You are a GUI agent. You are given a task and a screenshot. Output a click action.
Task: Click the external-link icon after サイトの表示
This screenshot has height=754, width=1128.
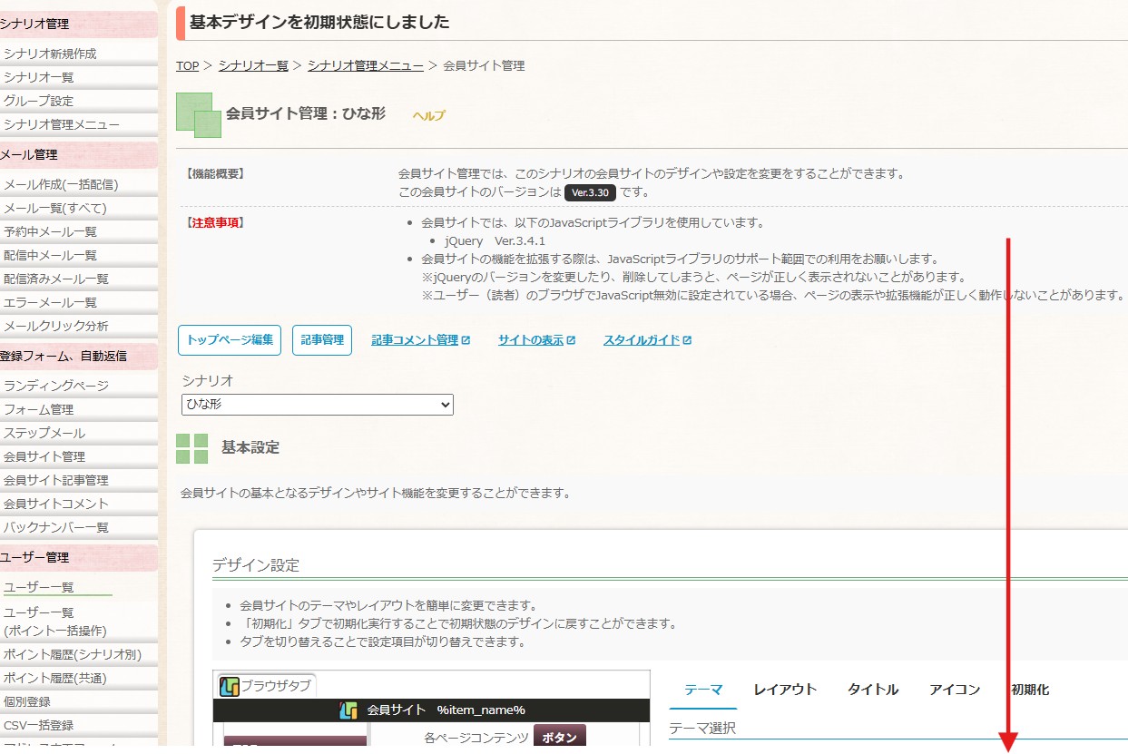coord(571,340)
